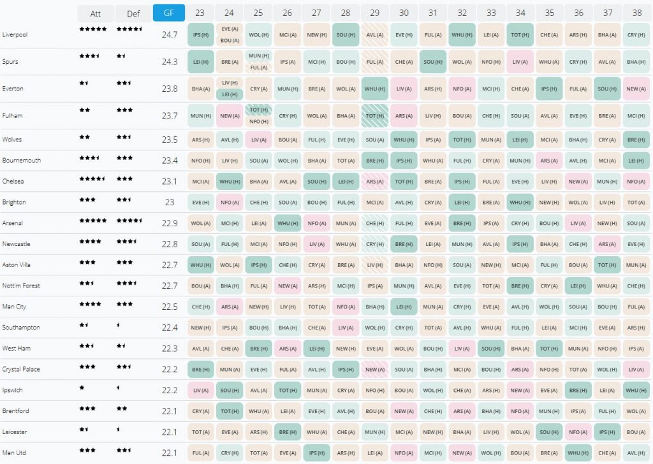This screenshot has height=464, width=653.
Task: Open the Liverpool team name
Action: [15, 34]
